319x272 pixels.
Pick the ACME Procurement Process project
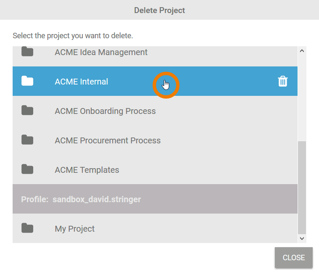click(x=108, y=140)
